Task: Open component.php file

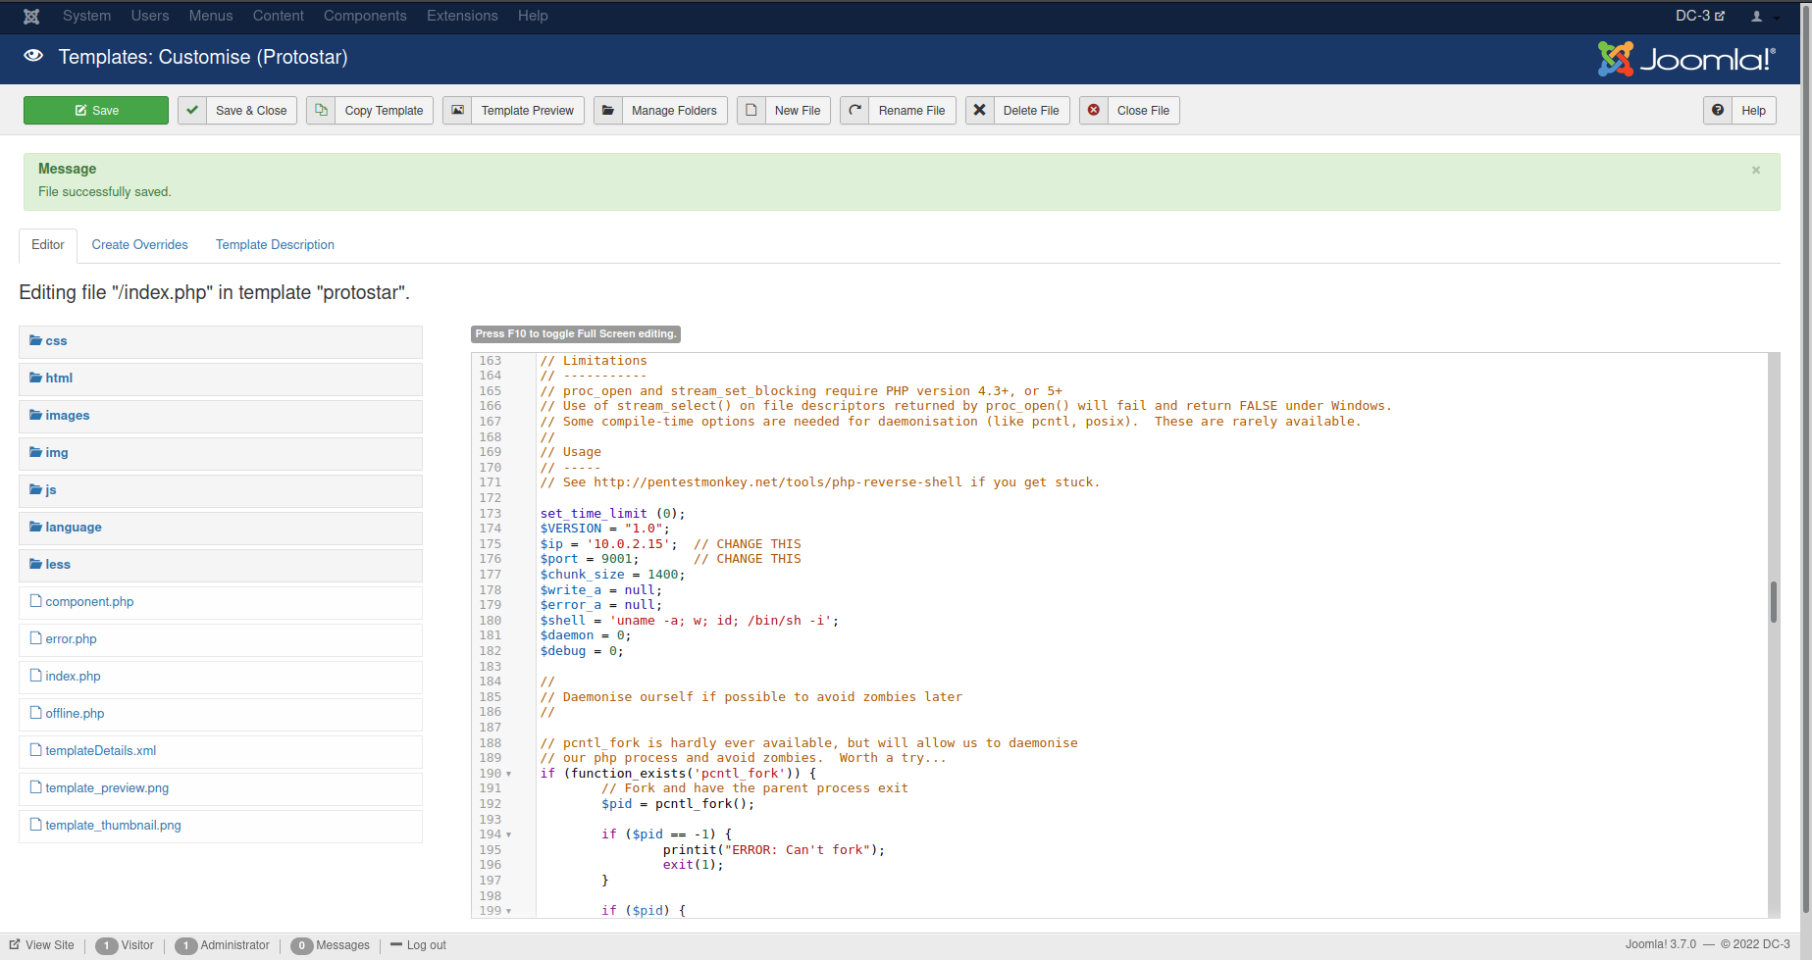Action: pyautogui.click(x=221, y=602)
